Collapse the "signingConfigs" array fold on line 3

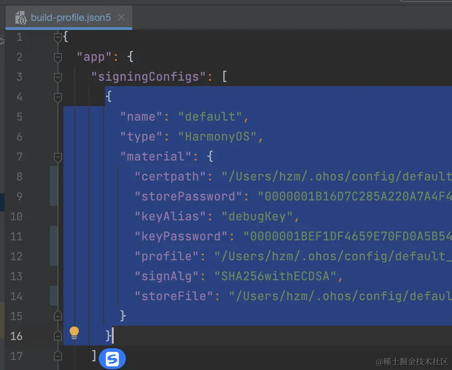[x=58, y=78]
